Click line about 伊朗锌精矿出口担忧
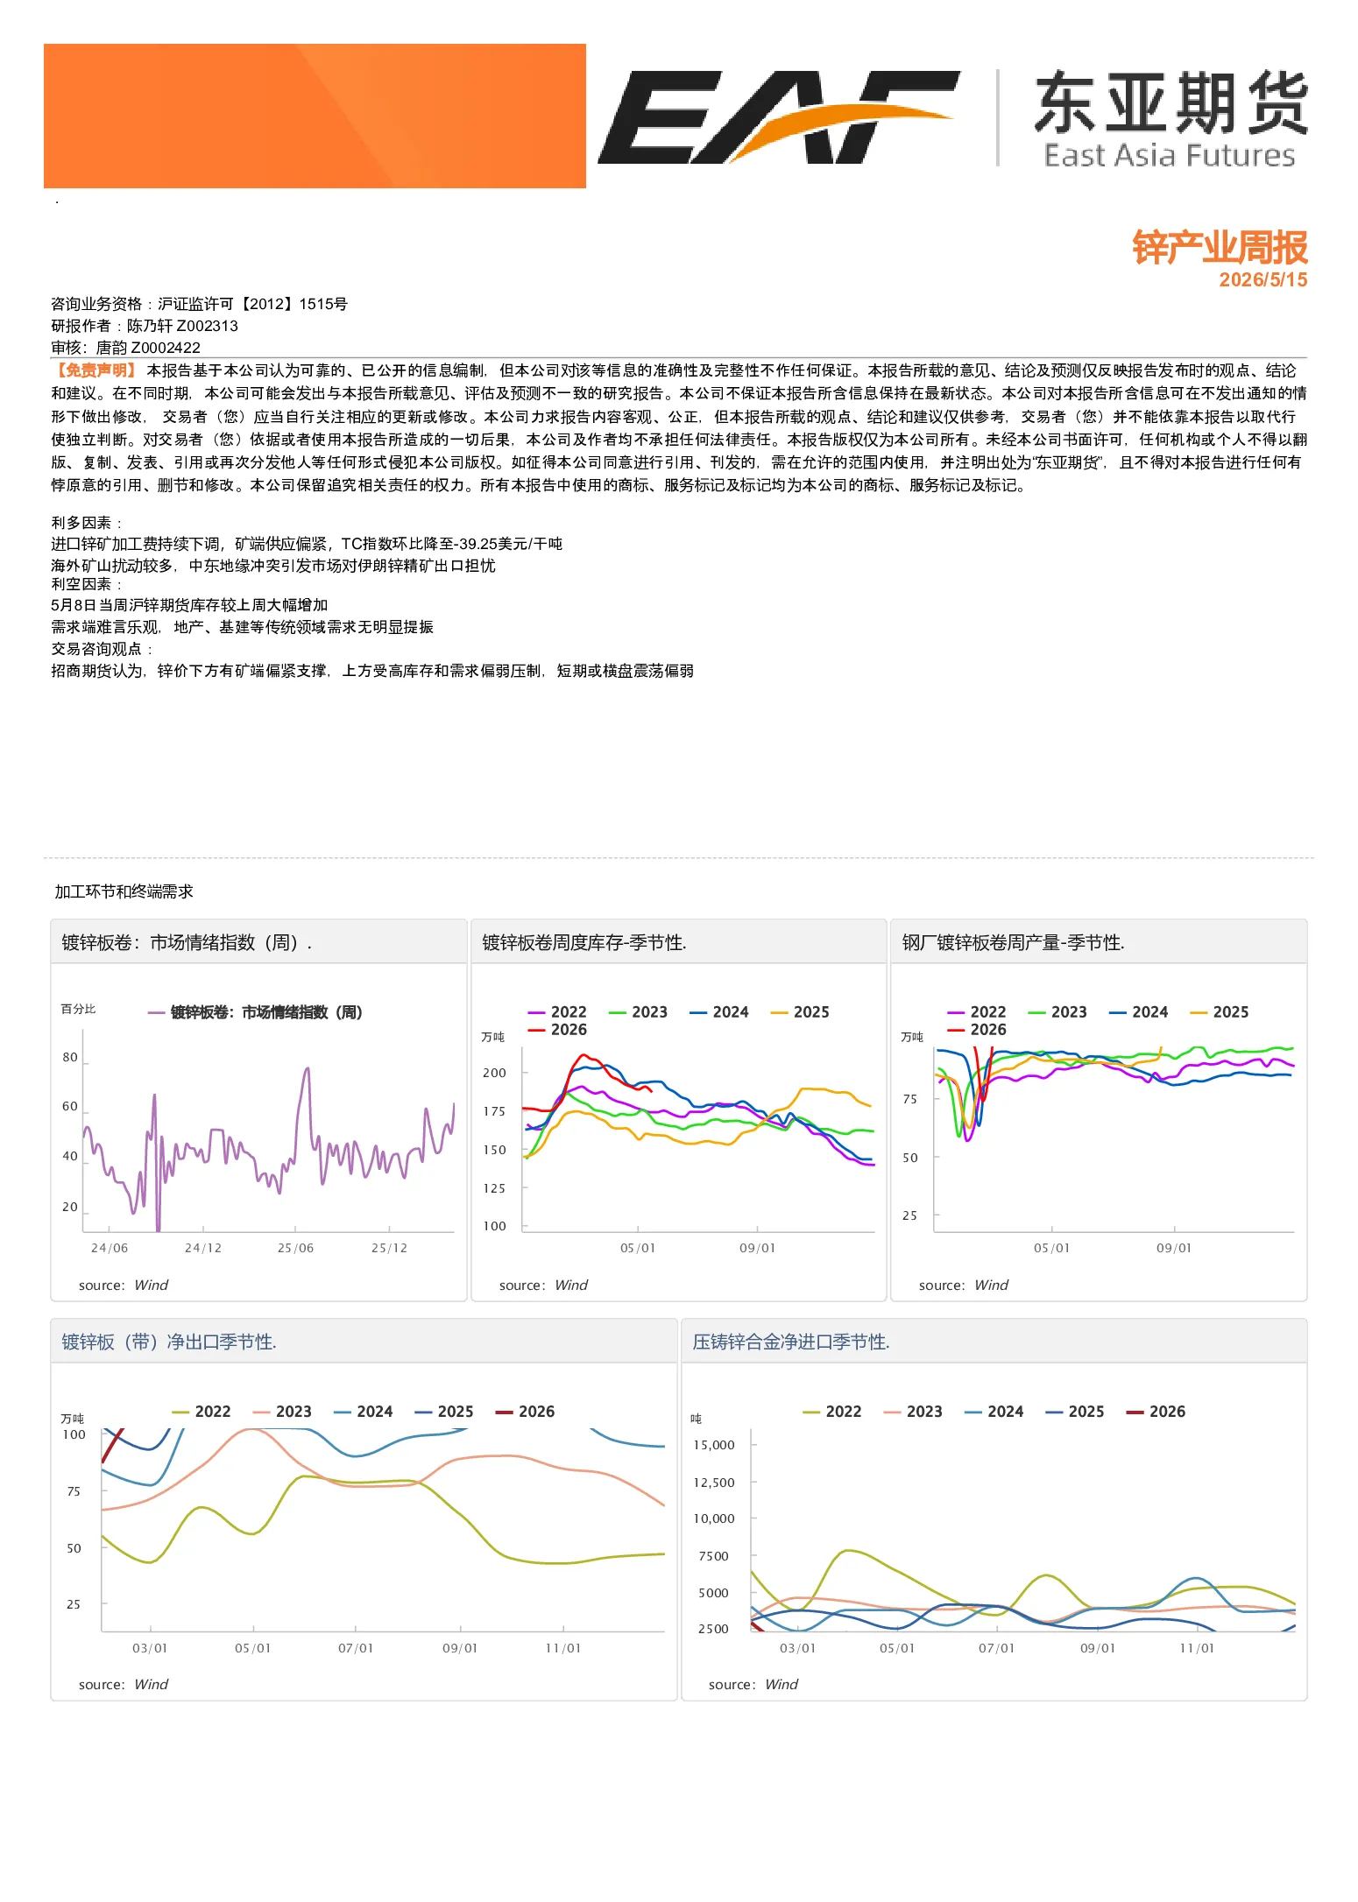The width and height of the screenshot is (1358, 1902). point(273,566)
